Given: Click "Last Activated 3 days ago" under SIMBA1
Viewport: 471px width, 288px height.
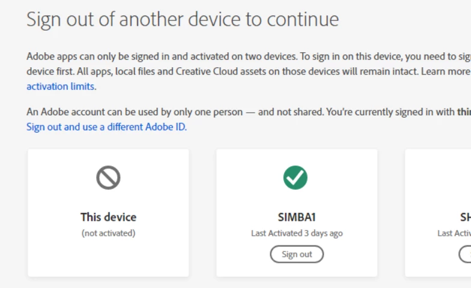Looking at the screenshot, I should pos(297,233).
